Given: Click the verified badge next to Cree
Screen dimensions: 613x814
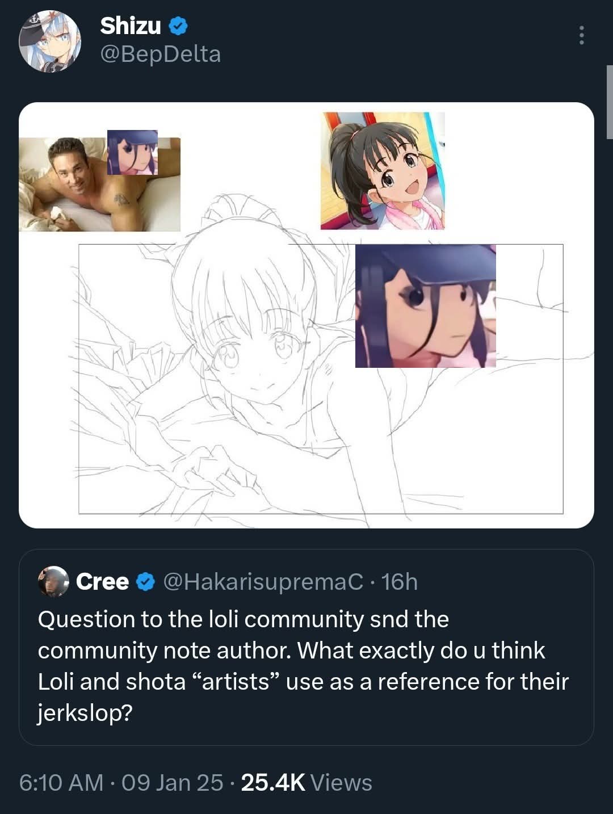Looking at the screenshot, I should coord(146,581).
